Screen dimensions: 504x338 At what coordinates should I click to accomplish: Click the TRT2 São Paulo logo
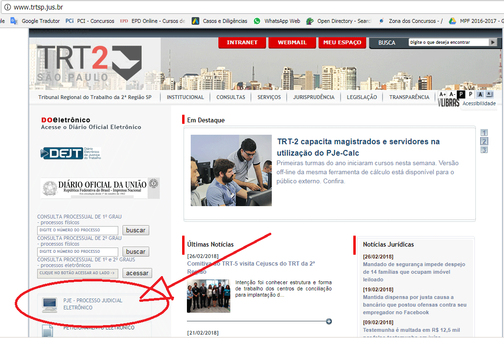89,63
